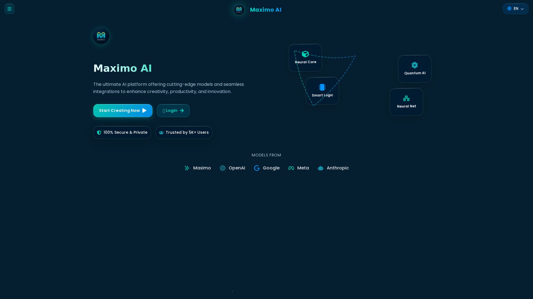
Task: Select the Google model icon
Action: coord(257,168)
